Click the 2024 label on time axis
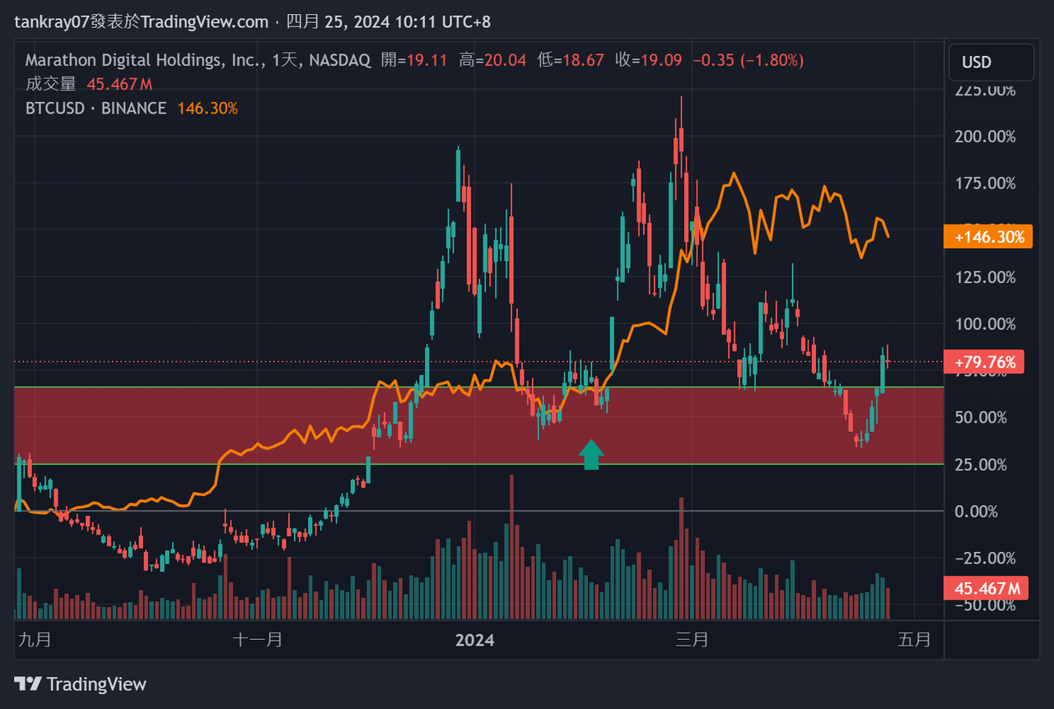Screen dimensions: 1054x709 [475, 639]
